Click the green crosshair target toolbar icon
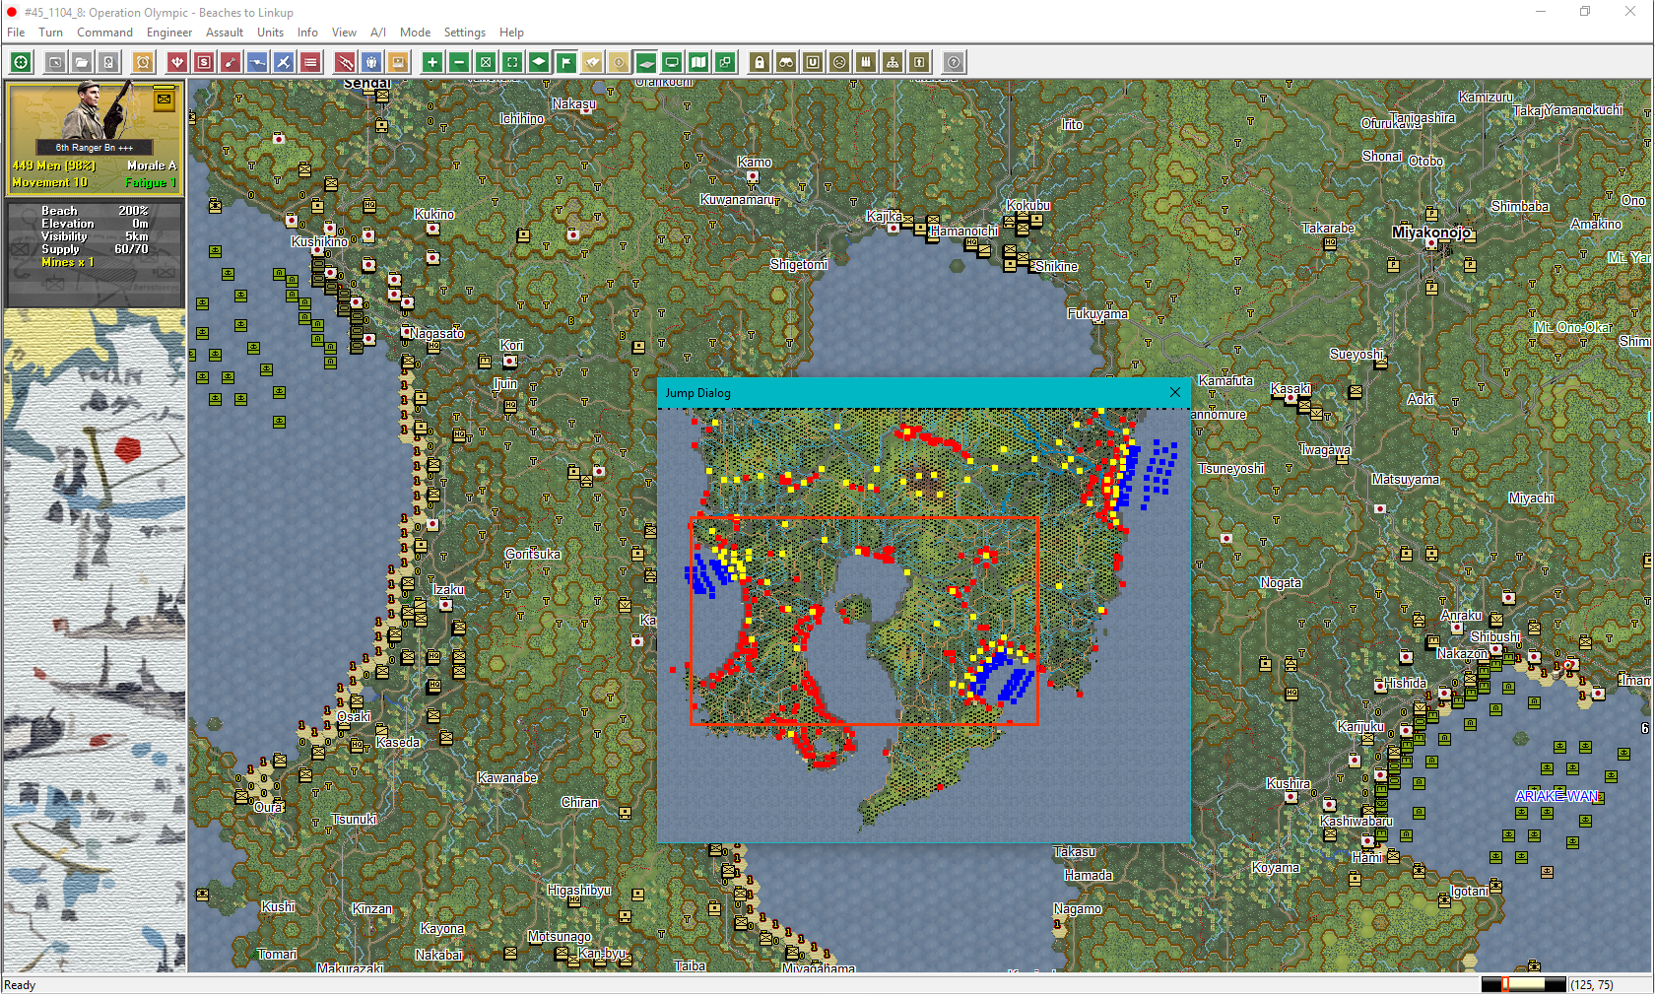Image resolution: width=1655 pixels, height=996 pixels. click(x=21, y=62)
